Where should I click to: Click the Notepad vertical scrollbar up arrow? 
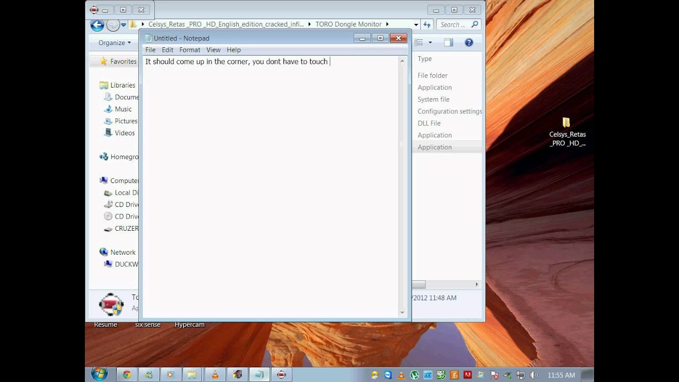tap(403, 60)
